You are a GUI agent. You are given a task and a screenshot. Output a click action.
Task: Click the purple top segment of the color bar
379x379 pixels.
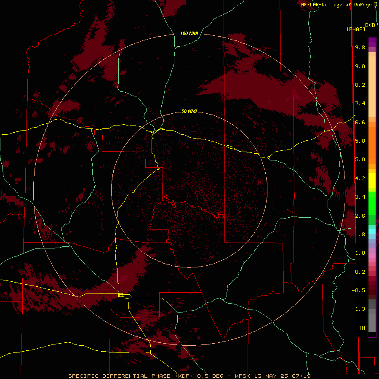(x=372, y=42)
